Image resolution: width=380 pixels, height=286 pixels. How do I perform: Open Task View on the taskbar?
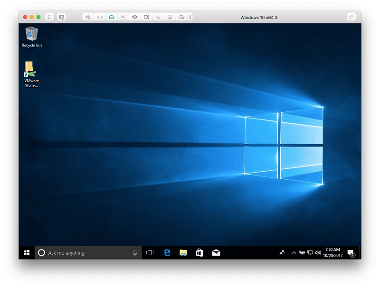coord(150,253)
